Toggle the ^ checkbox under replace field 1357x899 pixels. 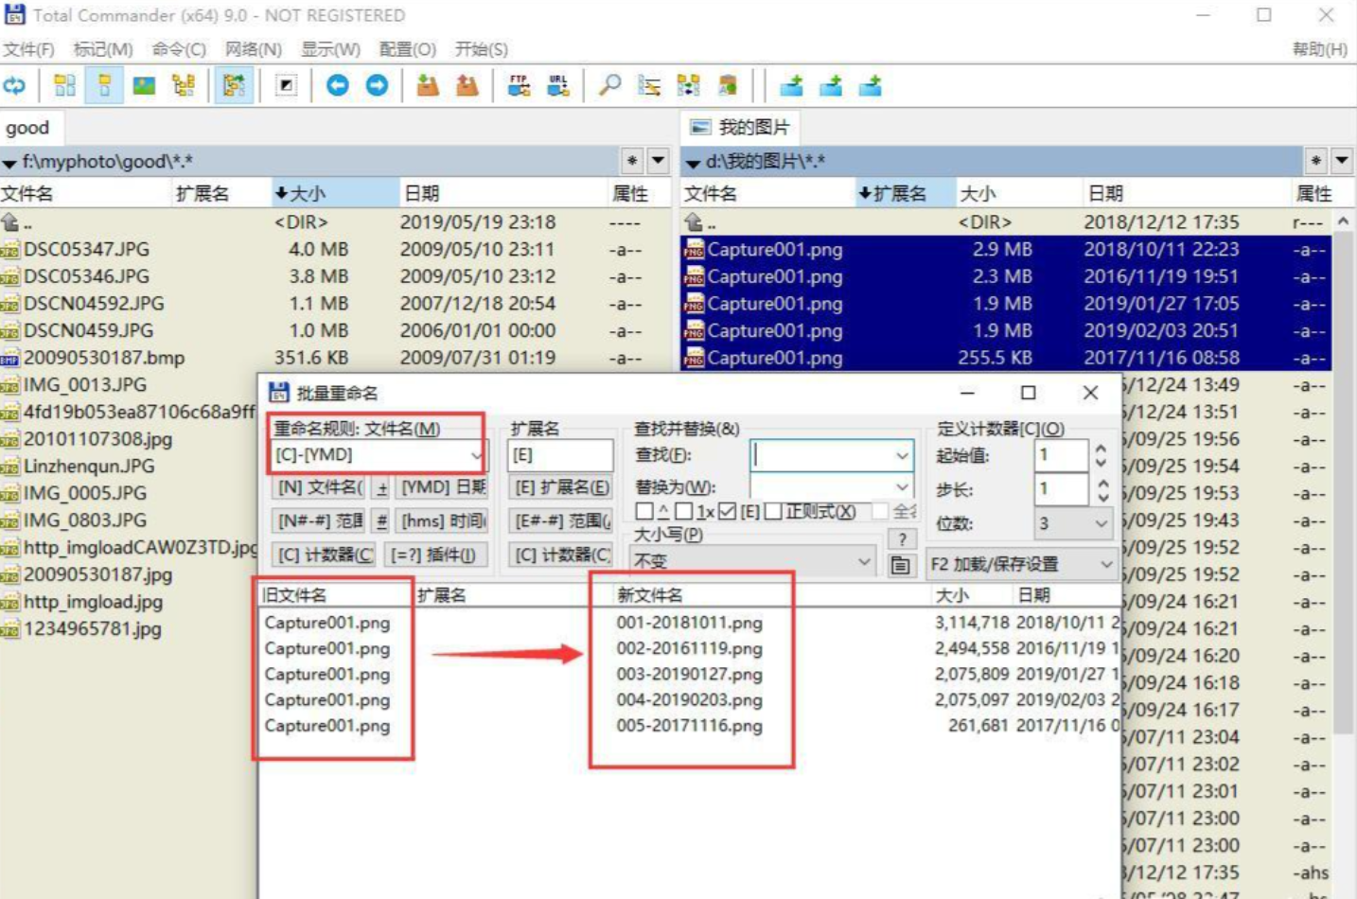[644, 512]
